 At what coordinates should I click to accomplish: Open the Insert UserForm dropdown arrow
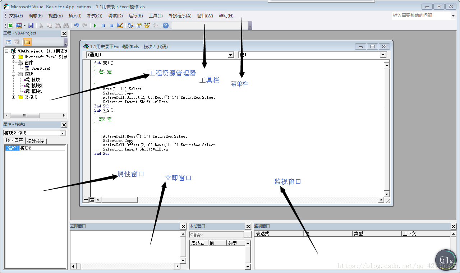tap(24, 26)
